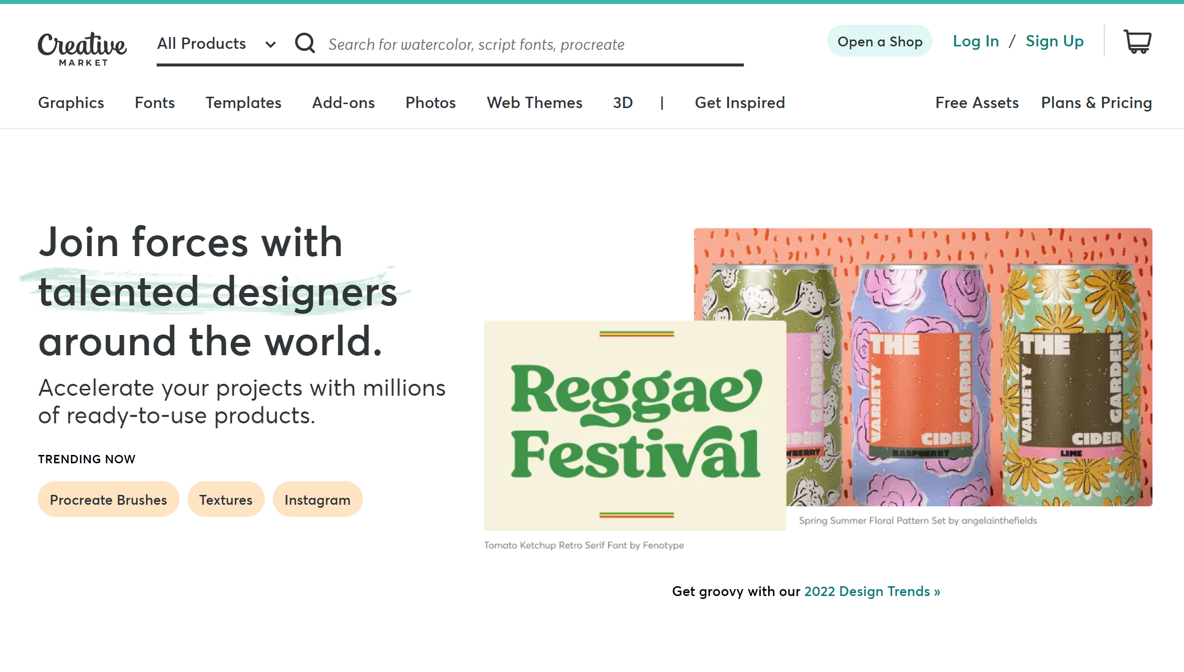Viewport: 1184px width, 672px height.
Task: Open the Web Themes category
Action: 535,103
